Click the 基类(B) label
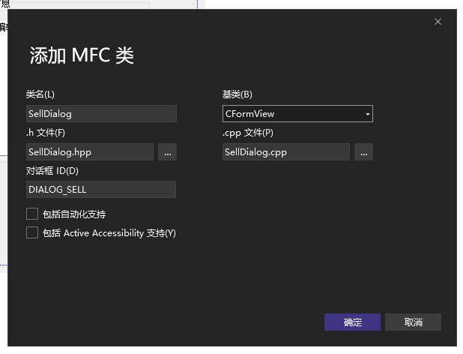Screen dimensions: 463x354 [x=237, y=94]
